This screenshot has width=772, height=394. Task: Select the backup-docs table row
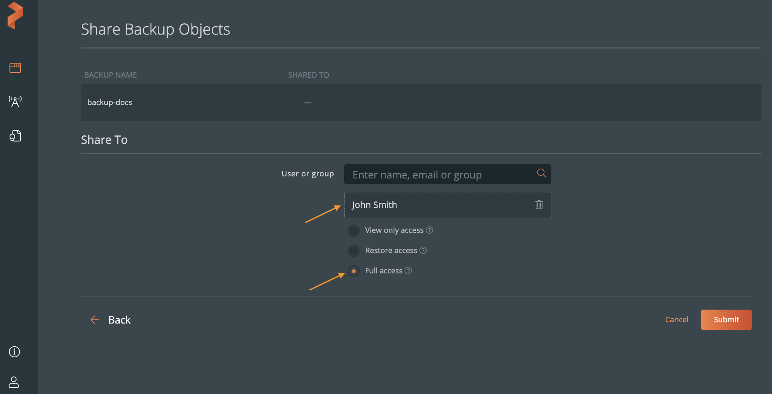tap(421, 103)
